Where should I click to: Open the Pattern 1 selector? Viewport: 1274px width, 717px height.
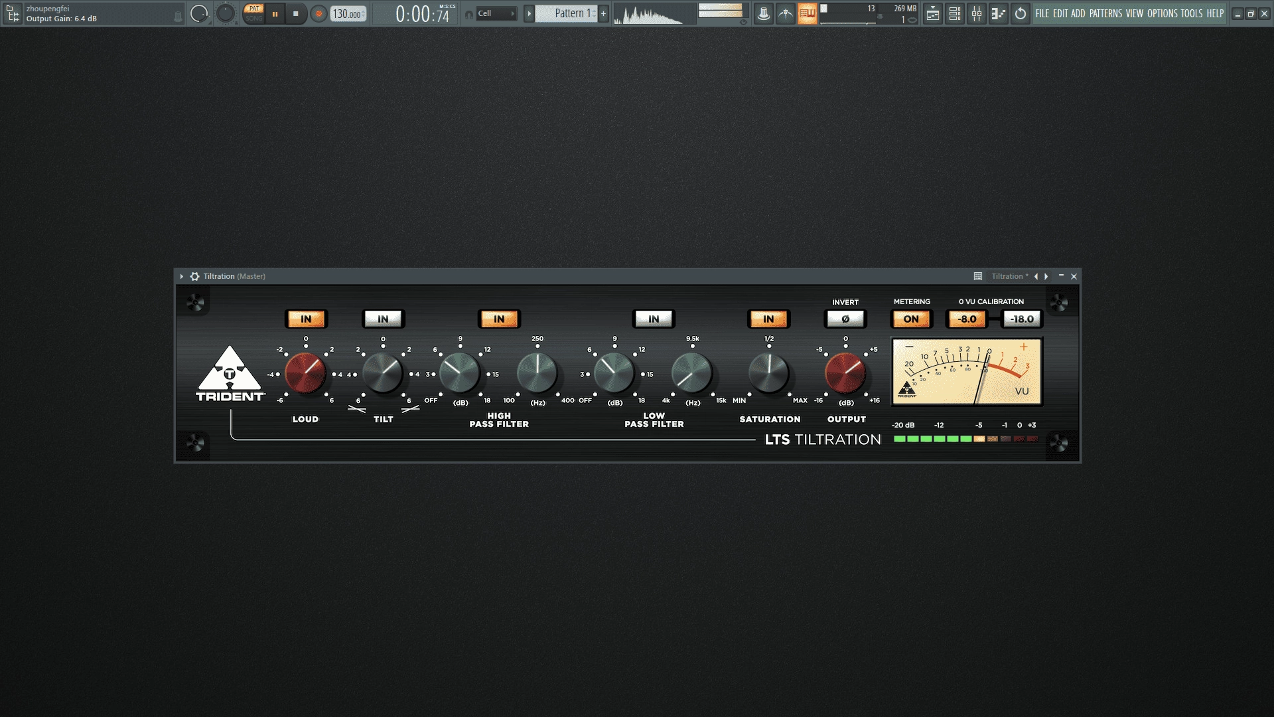click(x=567, y=13)
